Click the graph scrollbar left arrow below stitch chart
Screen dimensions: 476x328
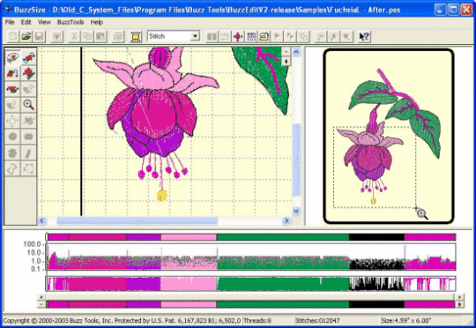(41, 297)
